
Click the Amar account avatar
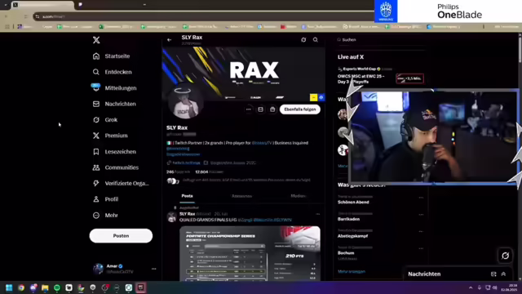click(98, 269)
